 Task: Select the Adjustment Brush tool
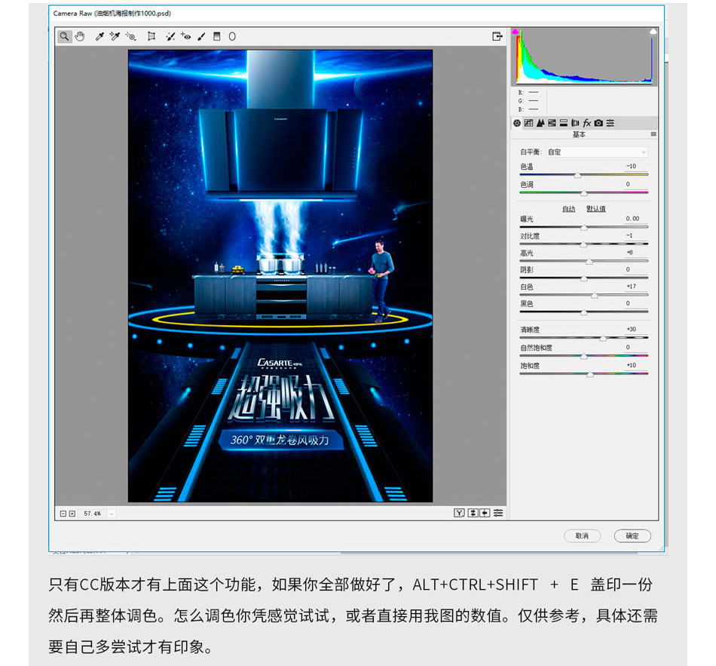pyautogui.click(x=201, y=36)
